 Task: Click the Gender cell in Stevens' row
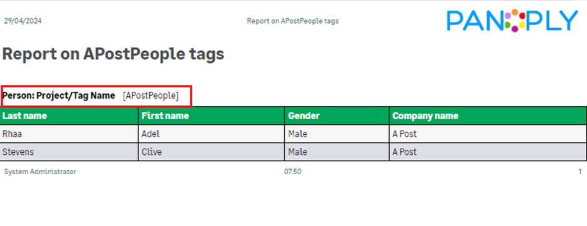coord(337,152)
